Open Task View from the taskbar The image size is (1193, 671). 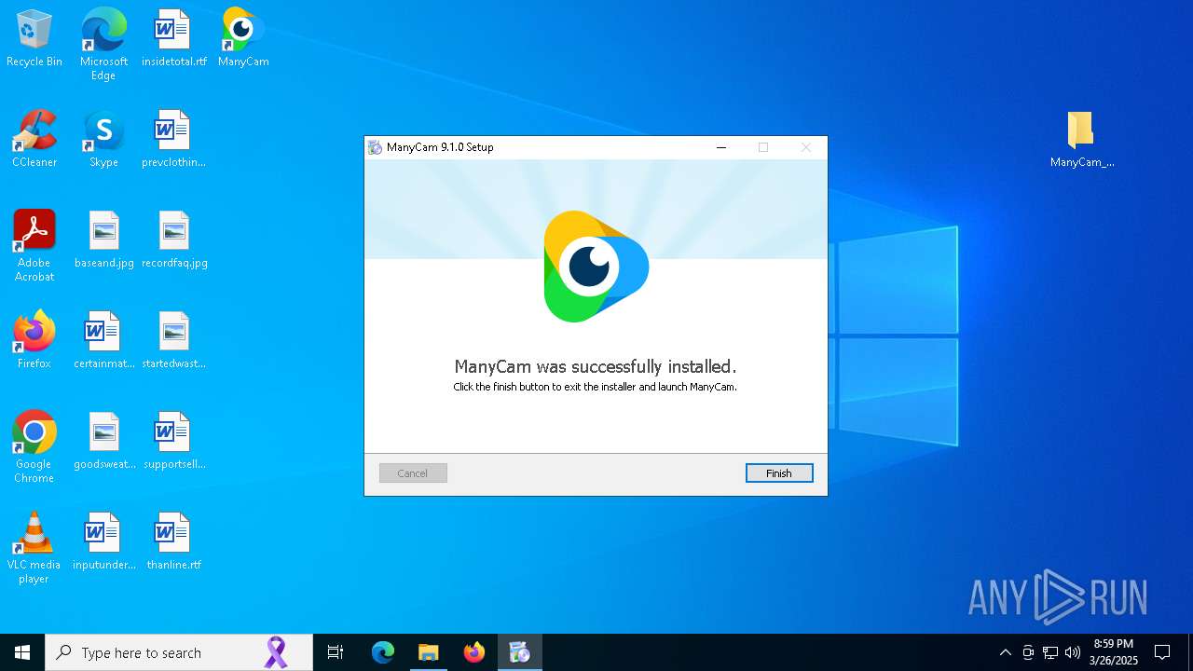click(x=336, y=652)
